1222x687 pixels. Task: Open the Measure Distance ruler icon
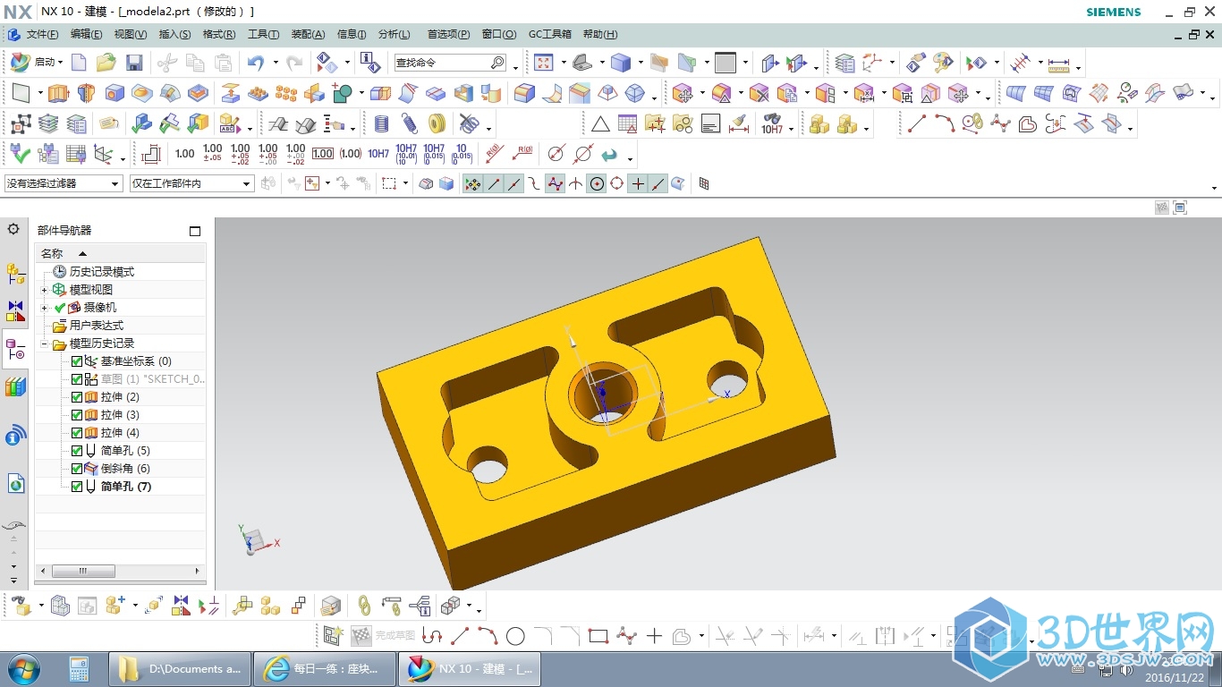[x=1058, y=64]
